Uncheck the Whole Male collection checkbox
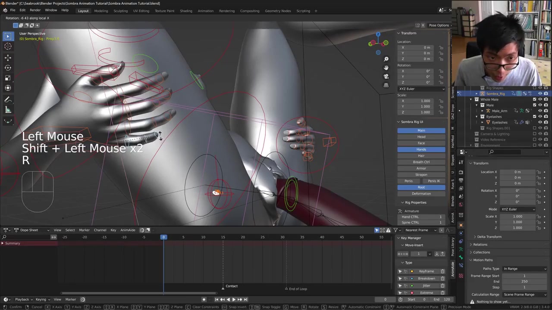Screen dimensions: 552x310 (x=534, y=99)
